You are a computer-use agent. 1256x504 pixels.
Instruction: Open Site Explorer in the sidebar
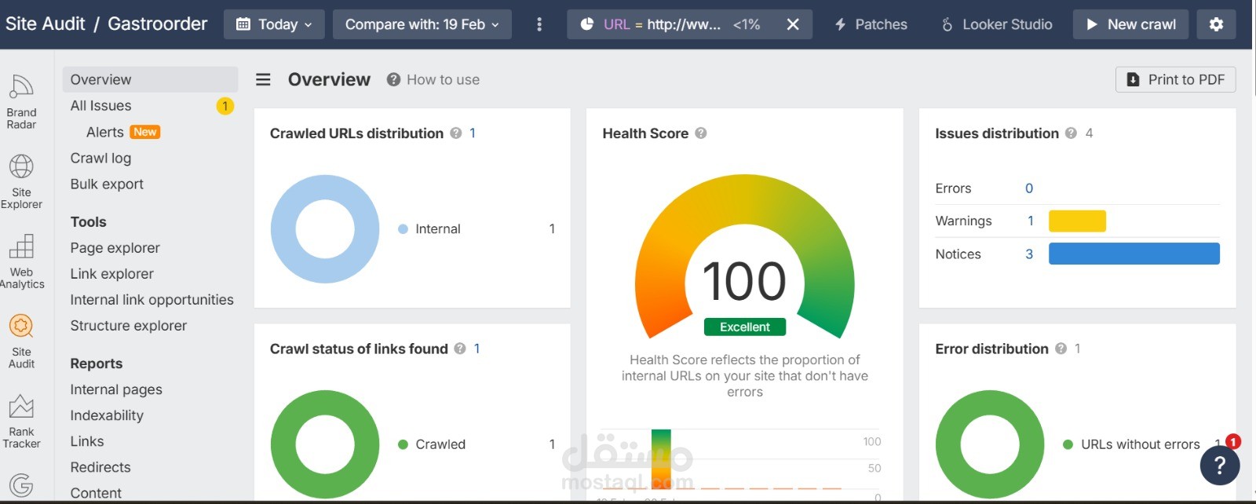[x=21, y=182]
